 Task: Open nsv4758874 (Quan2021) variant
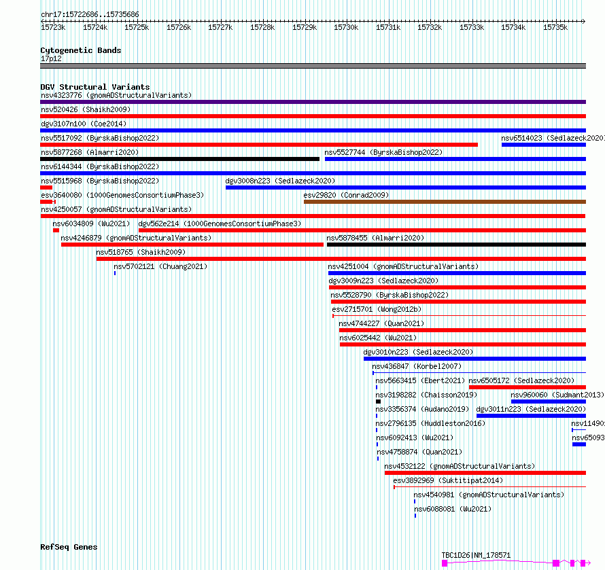point(419,452)
